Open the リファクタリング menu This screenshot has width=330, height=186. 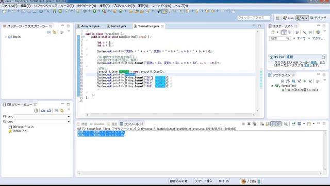[46, 6]
